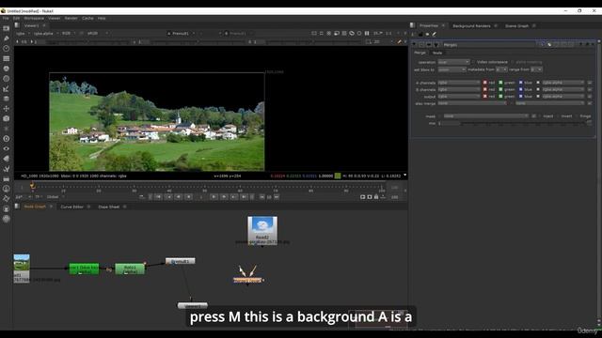
Task: Jump to the first frame
Action: [x=158, y=197]
